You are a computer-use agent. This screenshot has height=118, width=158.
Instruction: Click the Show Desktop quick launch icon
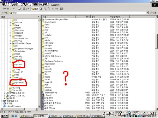(12, 116)
